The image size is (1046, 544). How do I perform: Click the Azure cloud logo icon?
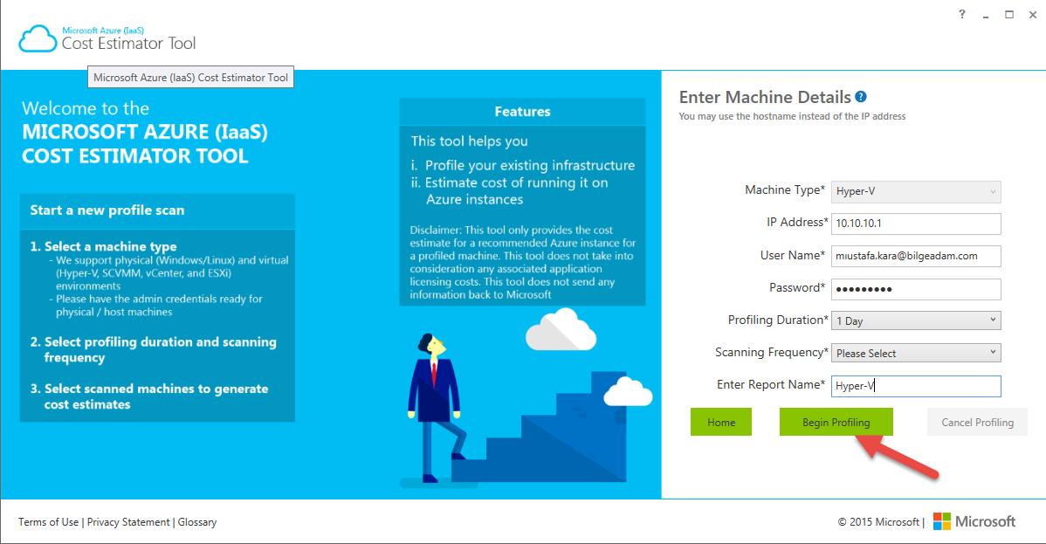[38, 38]
